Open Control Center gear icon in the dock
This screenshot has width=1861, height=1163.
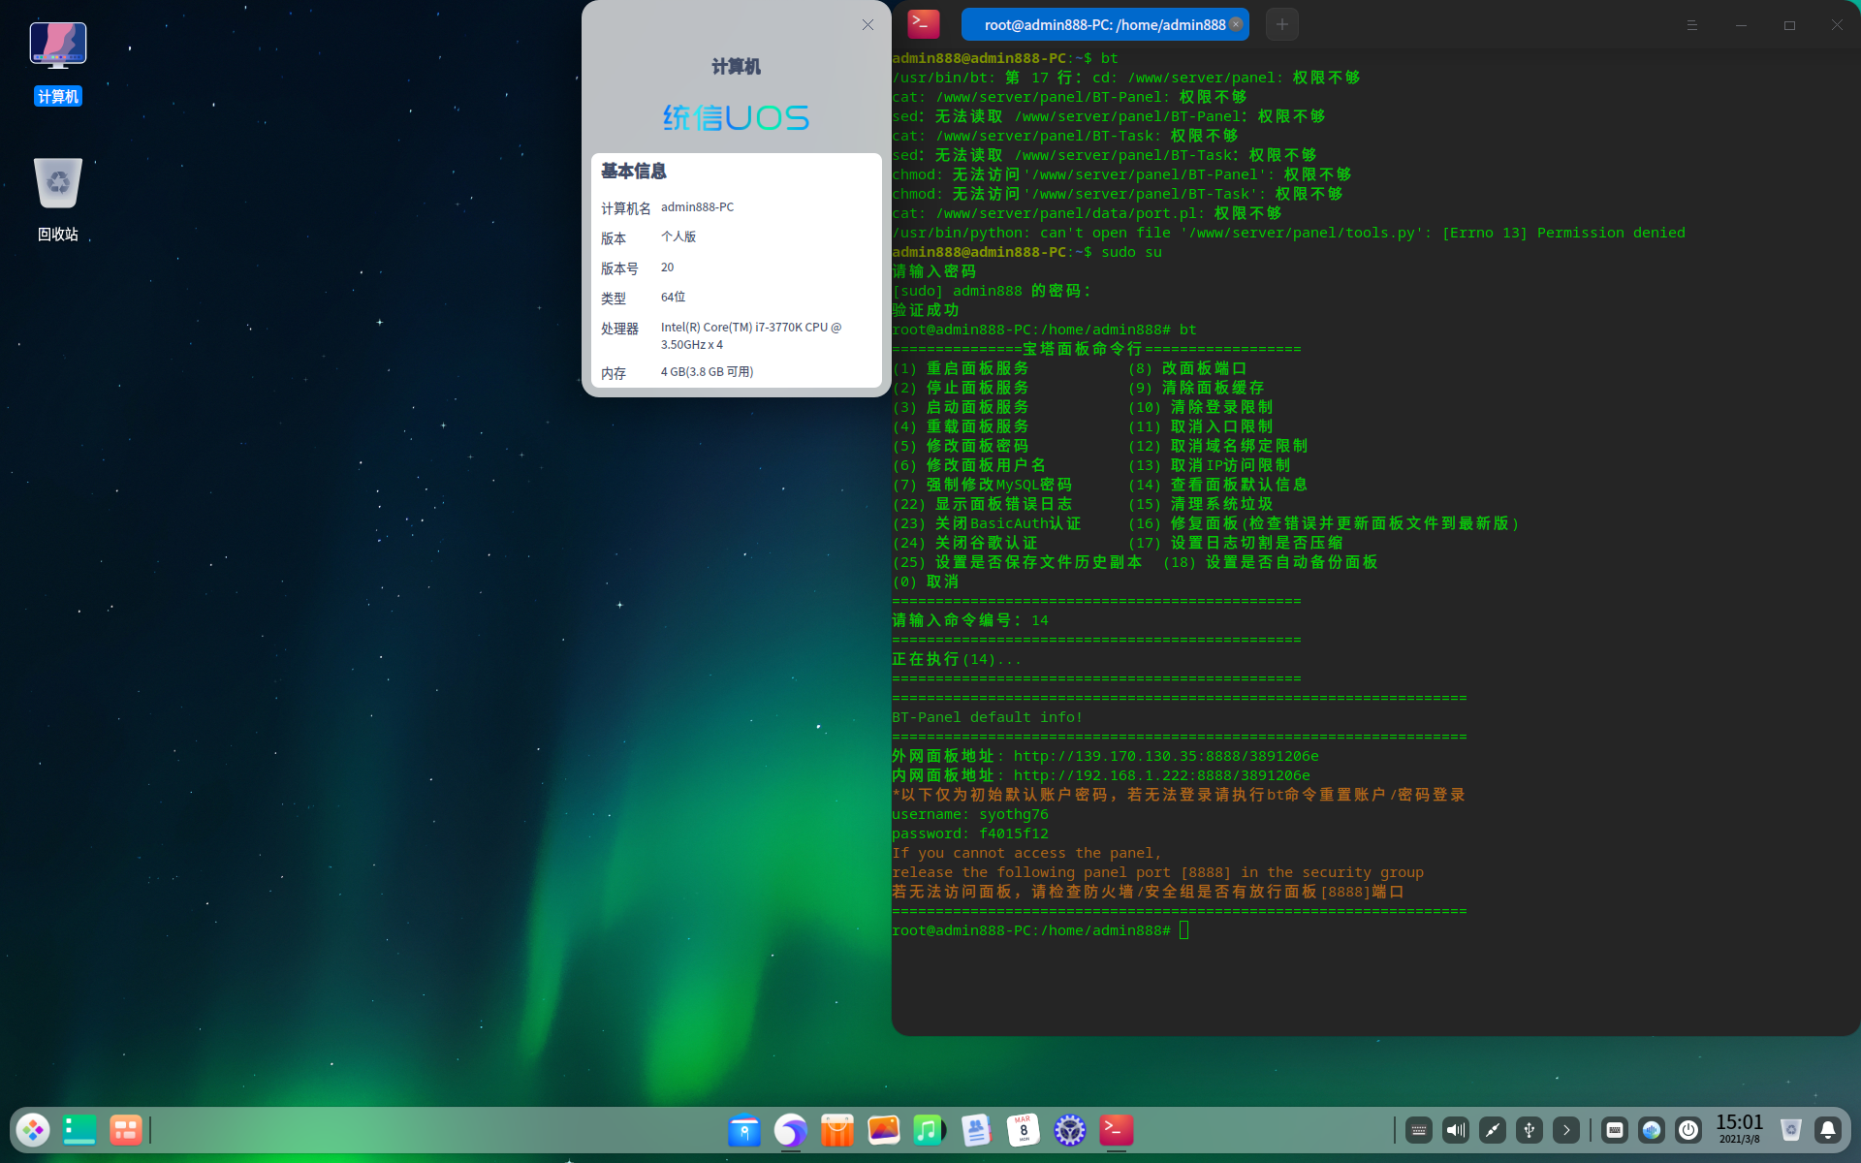(x=1070, y=1130)
